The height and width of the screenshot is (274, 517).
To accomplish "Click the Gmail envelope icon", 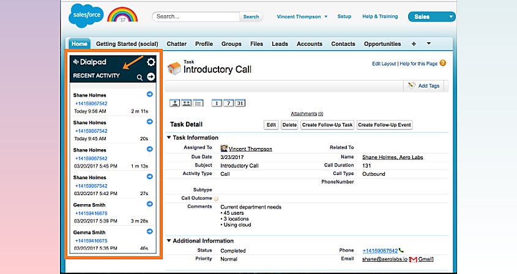I will coord(413,259).
